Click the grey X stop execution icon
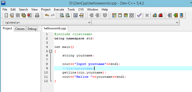192x92 pixels. [147, 15]
